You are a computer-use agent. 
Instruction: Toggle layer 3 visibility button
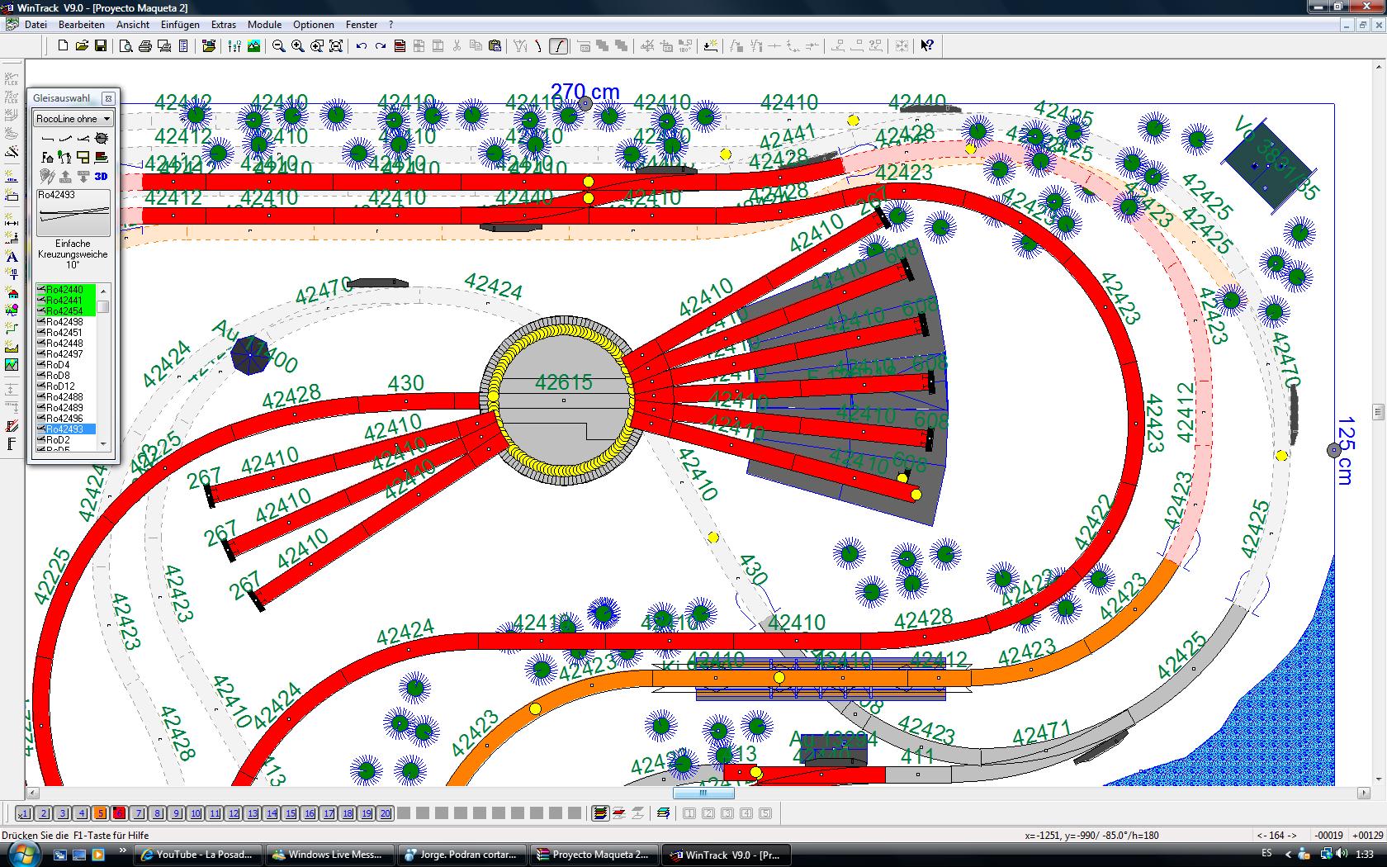[x=63, y=813]
